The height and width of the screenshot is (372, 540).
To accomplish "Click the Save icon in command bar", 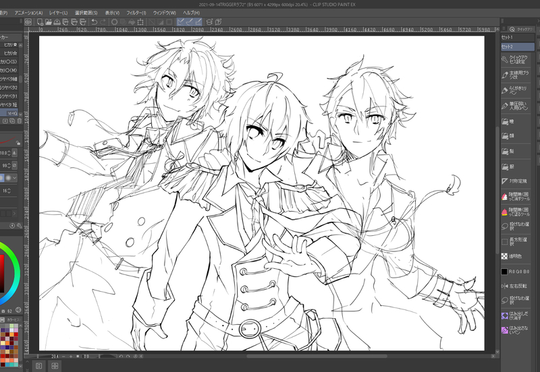I will pyautogui.click(x=57, y=22).
